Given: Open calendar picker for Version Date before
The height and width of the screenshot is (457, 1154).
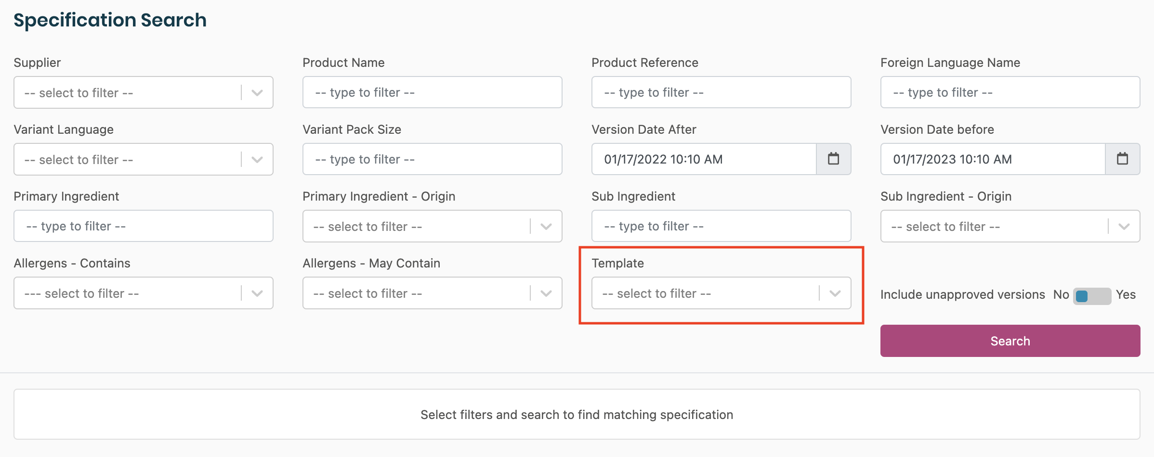Looking at the screenshot, I should [1122, 159].
